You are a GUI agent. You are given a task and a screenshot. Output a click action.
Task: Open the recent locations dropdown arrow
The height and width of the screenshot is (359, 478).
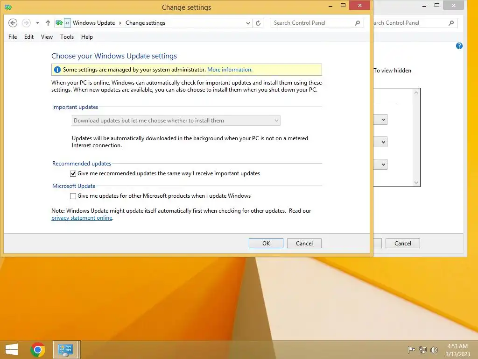coord(37,23)
